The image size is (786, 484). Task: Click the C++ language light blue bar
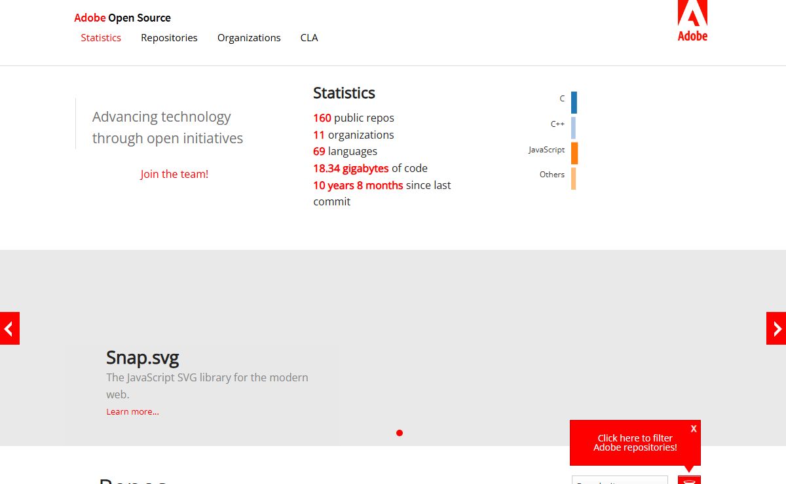(573, 128)
